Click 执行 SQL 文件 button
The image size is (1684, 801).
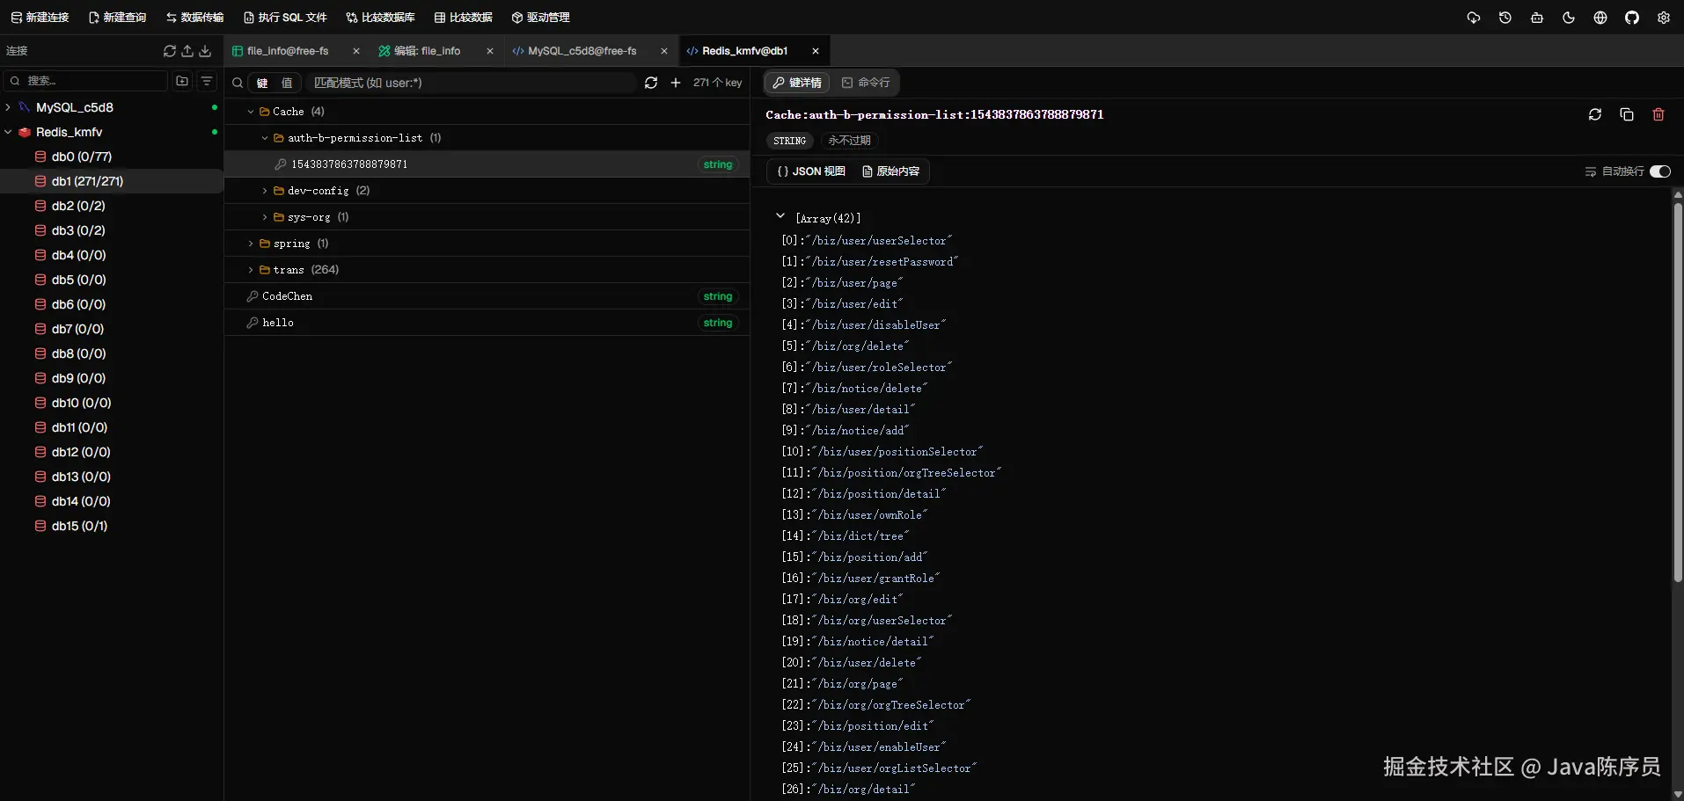(x=285, y=18)
